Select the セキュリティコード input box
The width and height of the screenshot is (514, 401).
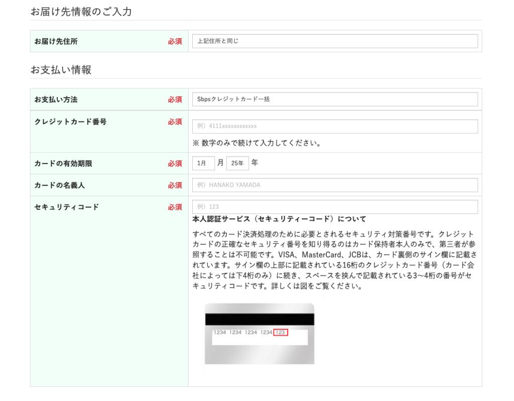pyautogui.click(x=335, y=207)
